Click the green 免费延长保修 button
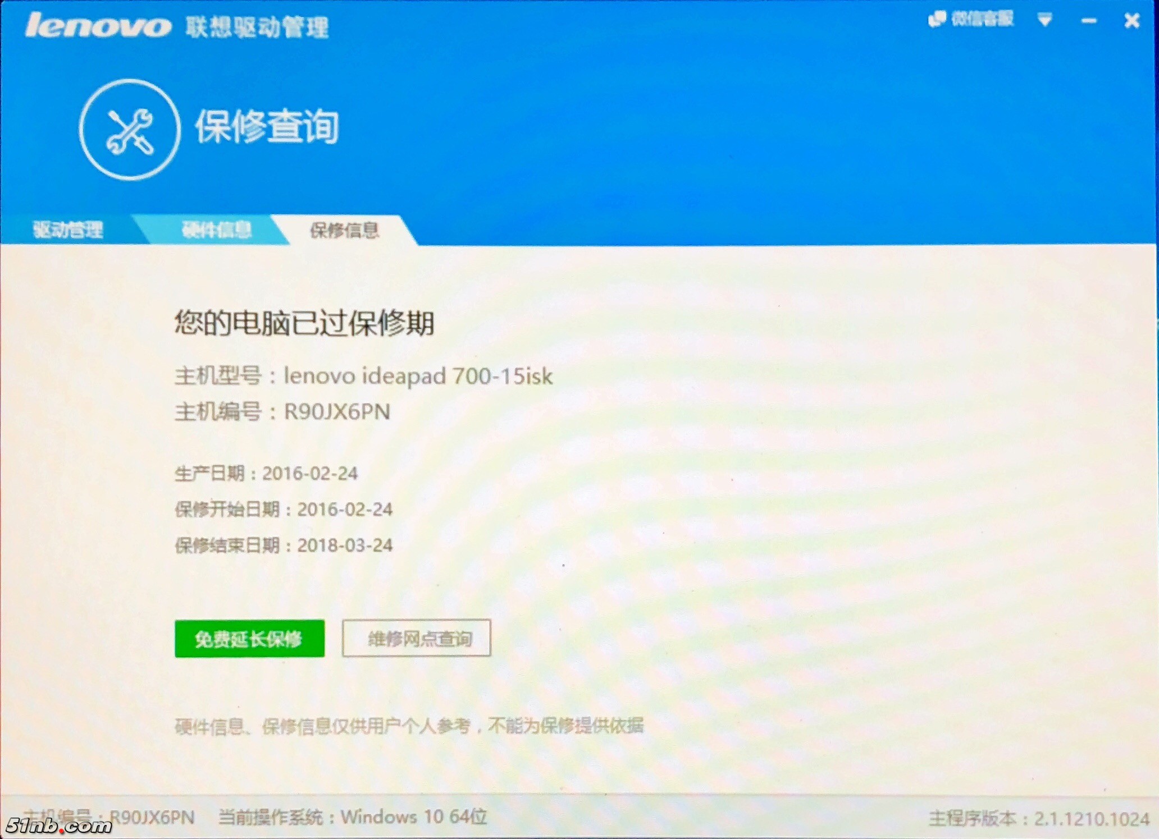This screenshot has height=839, width=1159. tap(249, 638)
